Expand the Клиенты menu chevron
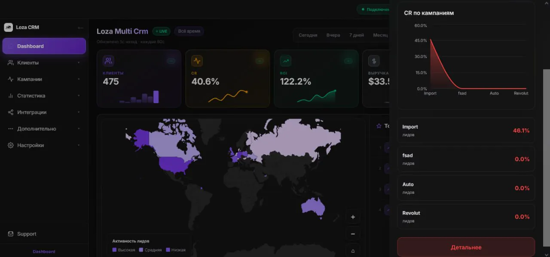The width and height of the screenshot is (550, 257). pyautogui.click(x=79, y=63)
